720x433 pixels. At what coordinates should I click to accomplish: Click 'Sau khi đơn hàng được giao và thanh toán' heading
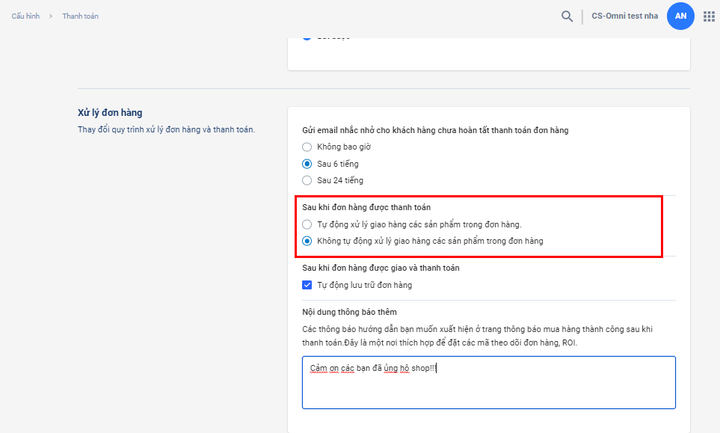(x=381, y=268)
